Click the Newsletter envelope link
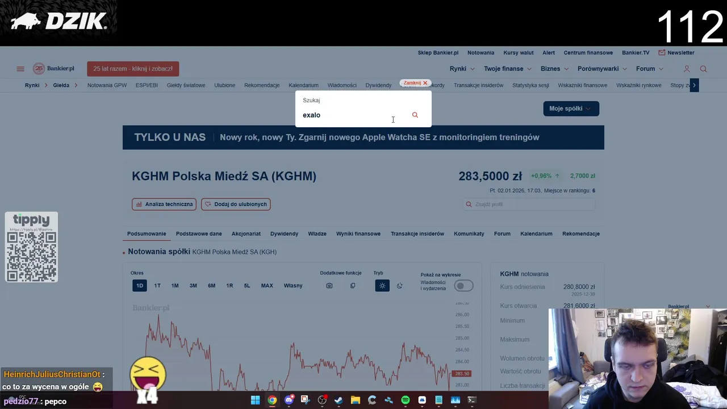The height and width of the screenshot is (409, 727). pos(676,53)
